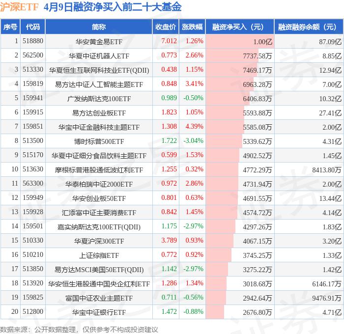Click closing price 7.012
344x334 pixels.
[x=169, y=41]
